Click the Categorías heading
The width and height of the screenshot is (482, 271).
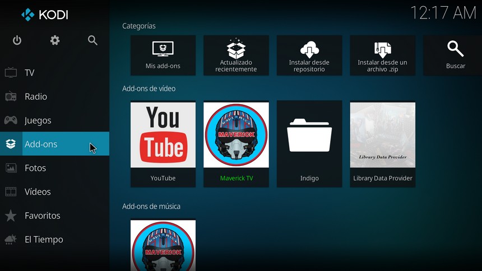[139, 26]
